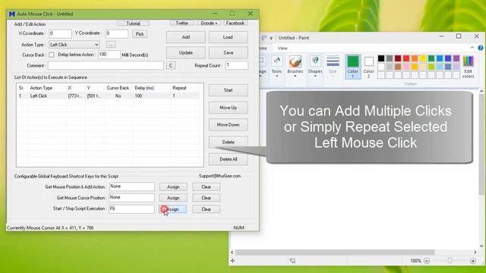
Task: Click the Paint horizontal scrollbar
Action: click(x=335, y=253)
